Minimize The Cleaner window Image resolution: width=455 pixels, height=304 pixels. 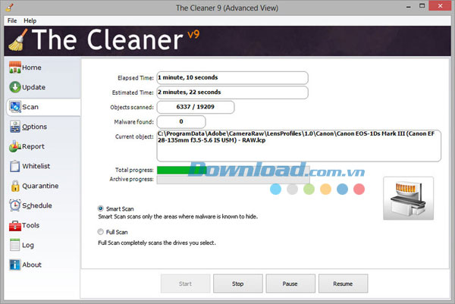pyautogui.click(x=409, y=6)
